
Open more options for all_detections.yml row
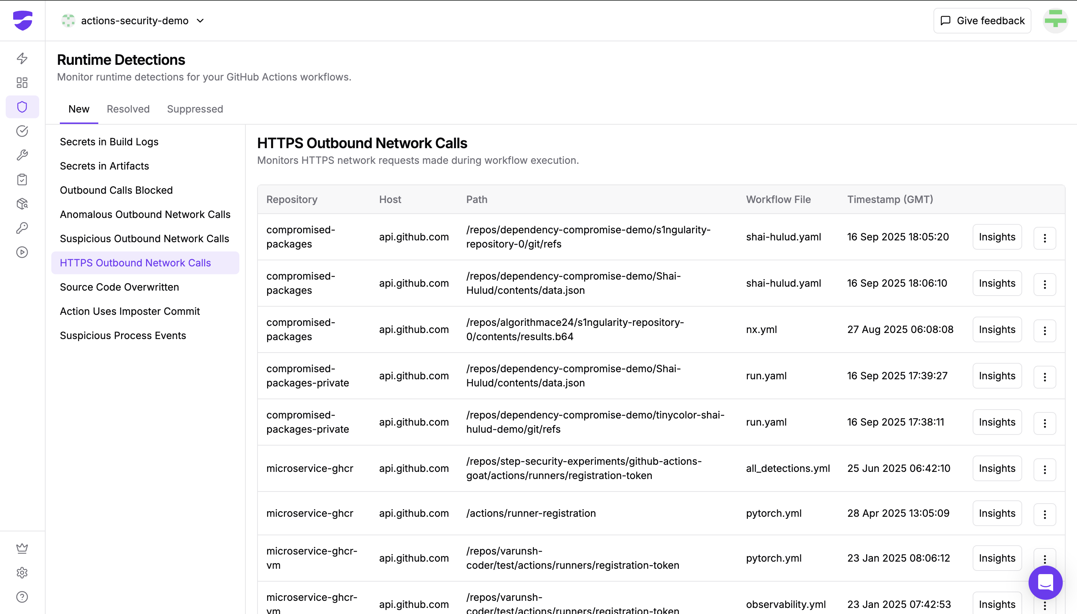click(1045, 469)
